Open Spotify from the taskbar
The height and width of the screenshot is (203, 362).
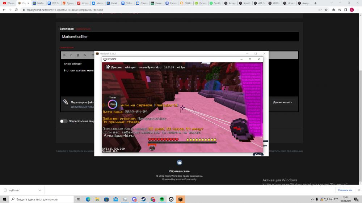point(162,199)
